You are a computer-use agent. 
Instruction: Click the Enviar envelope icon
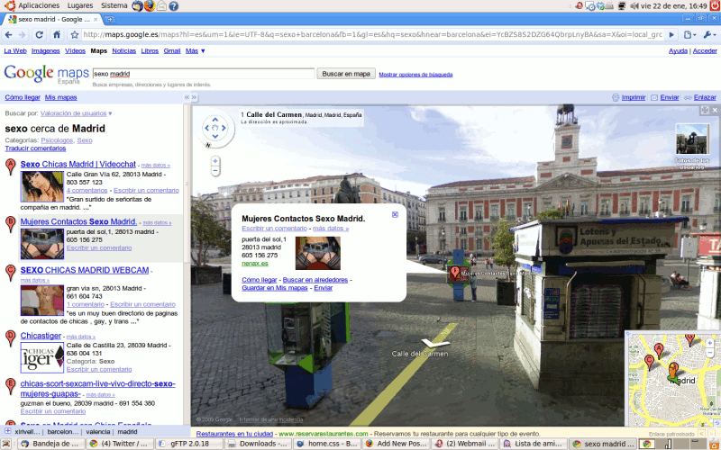pos(654,97)
